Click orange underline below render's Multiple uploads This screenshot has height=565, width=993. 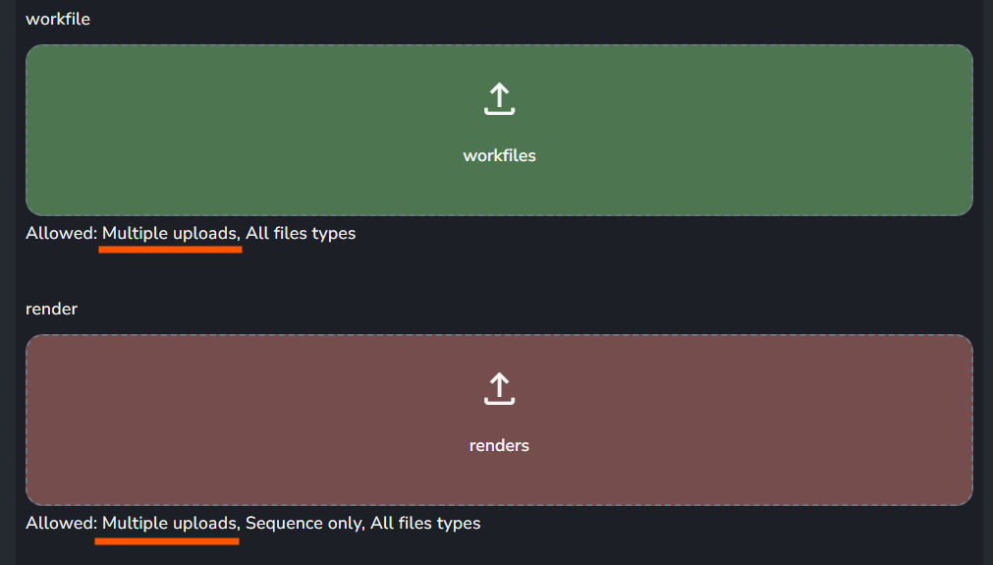(x=167, y=541)
